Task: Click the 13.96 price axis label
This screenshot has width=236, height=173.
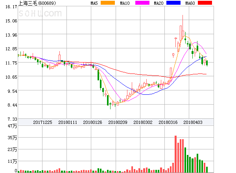Action: [11, 35]
